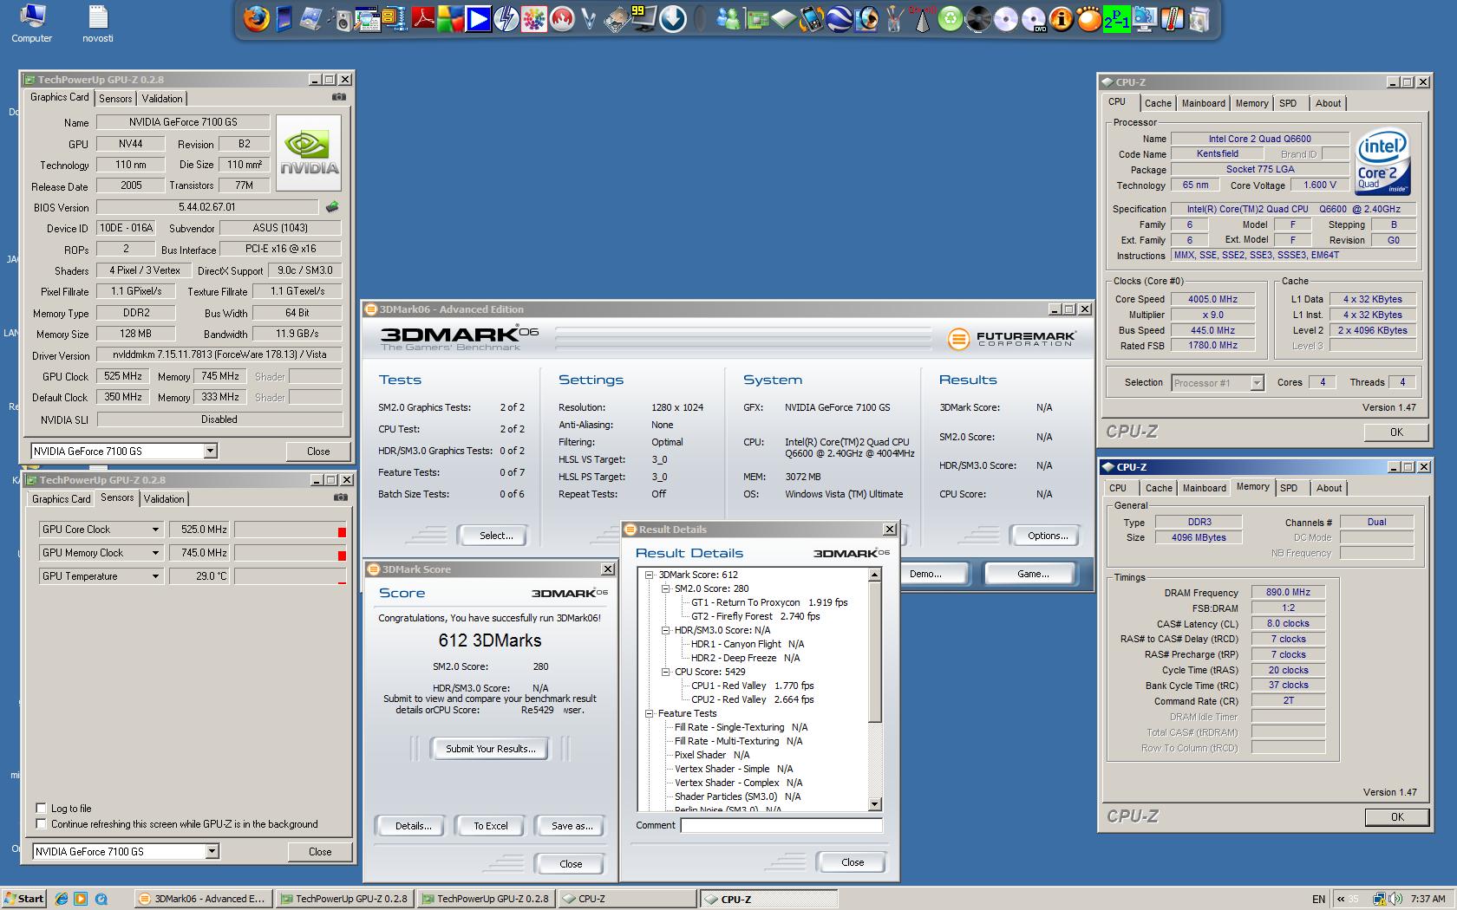Open the thermometer dock icon
Viewport: 1457px width, 910px height.
coord(1173,19)
